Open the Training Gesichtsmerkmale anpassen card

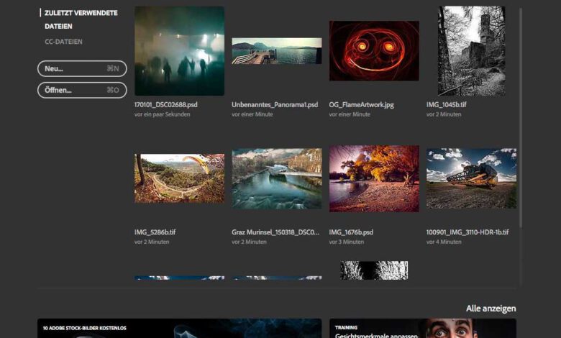(422, 329)
